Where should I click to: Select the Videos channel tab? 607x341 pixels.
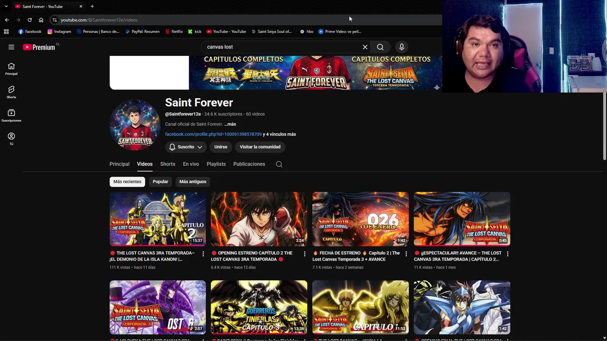(x=145, y=164)
